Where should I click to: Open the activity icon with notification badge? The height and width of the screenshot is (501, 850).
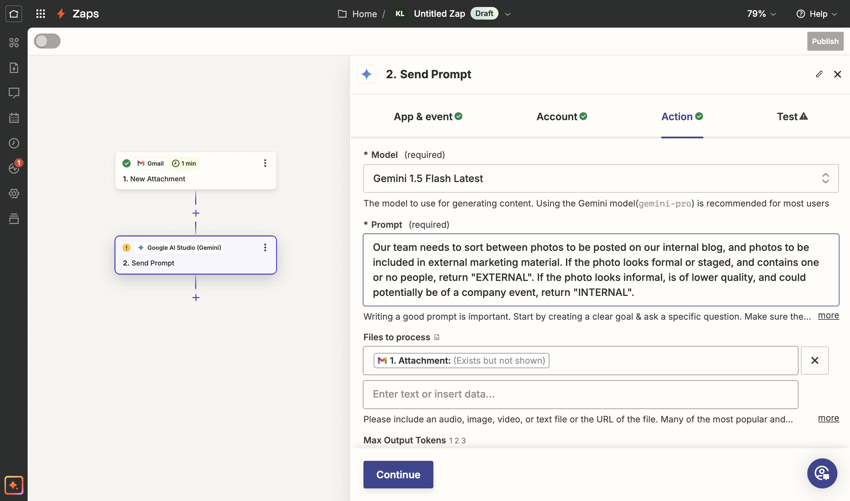point(14,168)
